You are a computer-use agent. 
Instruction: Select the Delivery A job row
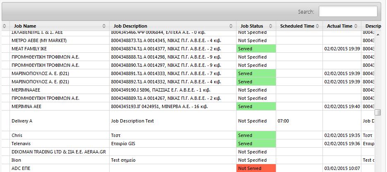[x=188, y=121]
